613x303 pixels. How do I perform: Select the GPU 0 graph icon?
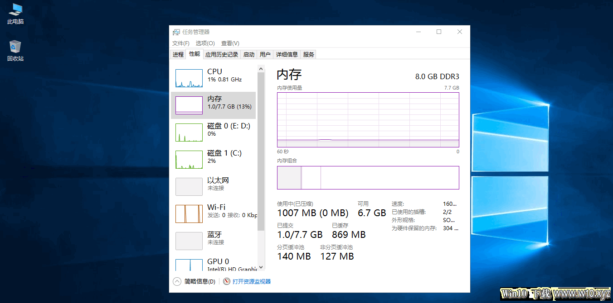(x=189, y=265)
